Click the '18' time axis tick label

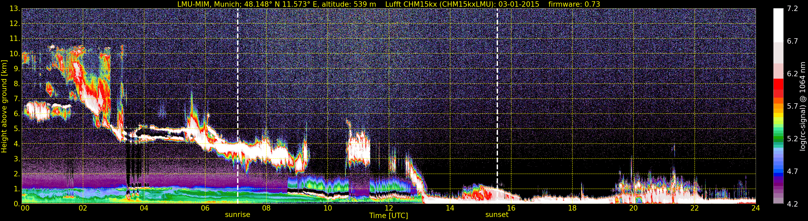tap(572, 208)
